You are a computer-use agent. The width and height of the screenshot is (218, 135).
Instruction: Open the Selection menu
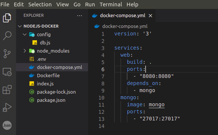click(40, 4)
